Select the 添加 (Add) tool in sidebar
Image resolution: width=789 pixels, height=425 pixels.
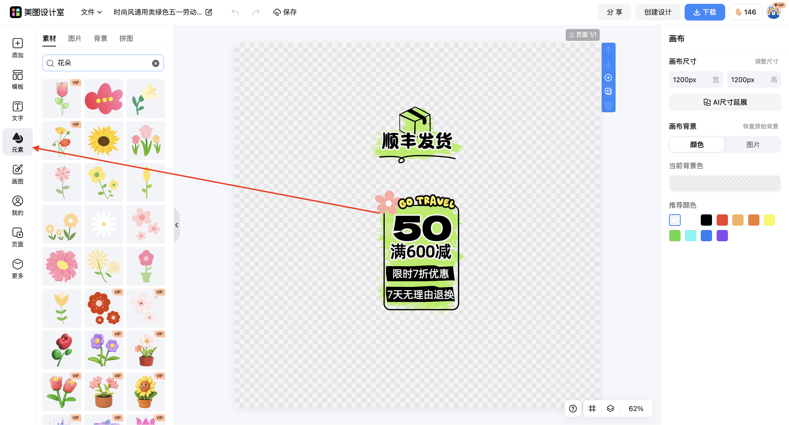pyautogui.click(x=18, y=49)
